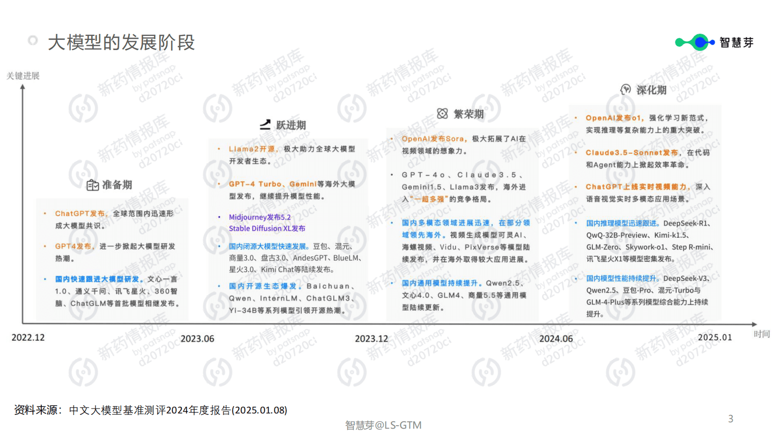Screen dimensions: 780x438
Task: Select the 关键进展 axis label
Action: click(23, 76)
